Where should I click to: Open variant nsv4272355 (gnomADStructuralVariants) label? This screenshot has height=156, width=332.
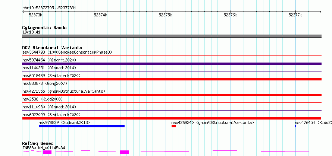[64, 91]
